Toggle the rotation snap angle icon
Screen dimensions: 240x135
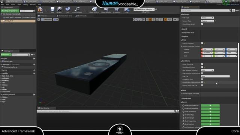(157, 19)
